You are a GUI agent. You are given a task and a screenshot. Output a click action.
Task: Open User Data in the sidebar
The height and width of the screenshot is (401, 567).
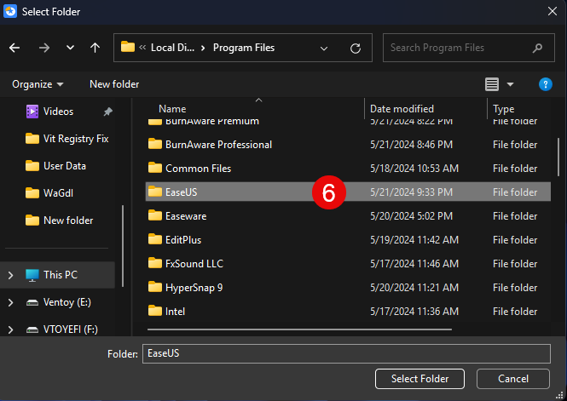click(55, 166)
